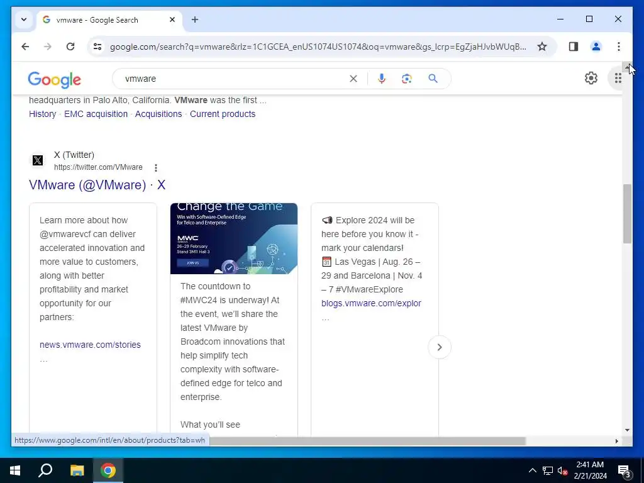Open Chrome three-dot menu
Viewport: 644px width, 483px height.
click(619, 47)
